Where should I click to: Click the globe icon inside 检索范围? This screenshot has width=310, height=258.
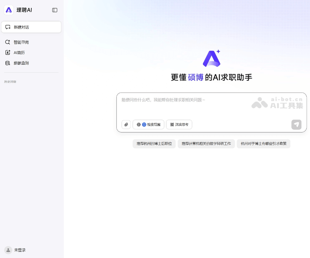(139, 125)
